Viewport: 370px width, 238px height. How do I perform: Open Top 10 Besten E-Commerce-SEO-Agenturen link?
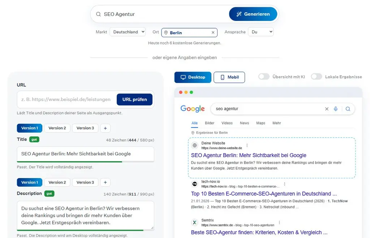pos(264,194)
